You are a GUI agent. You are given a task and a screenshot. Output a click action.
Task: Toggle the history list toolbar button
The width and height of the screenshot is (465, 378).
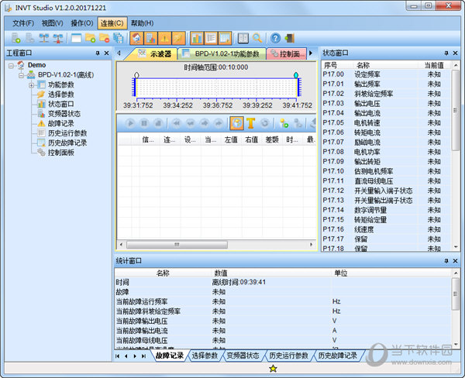[211, 38]
